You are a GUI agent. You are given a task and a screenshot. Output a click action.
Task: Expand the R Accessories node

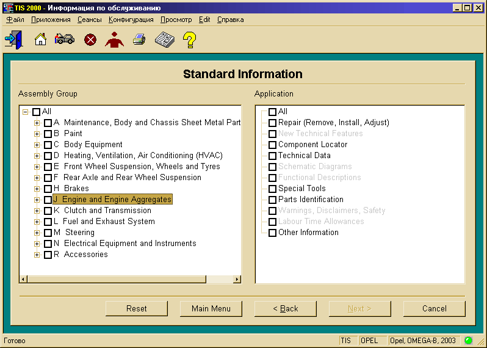click(x=37, y=255)
